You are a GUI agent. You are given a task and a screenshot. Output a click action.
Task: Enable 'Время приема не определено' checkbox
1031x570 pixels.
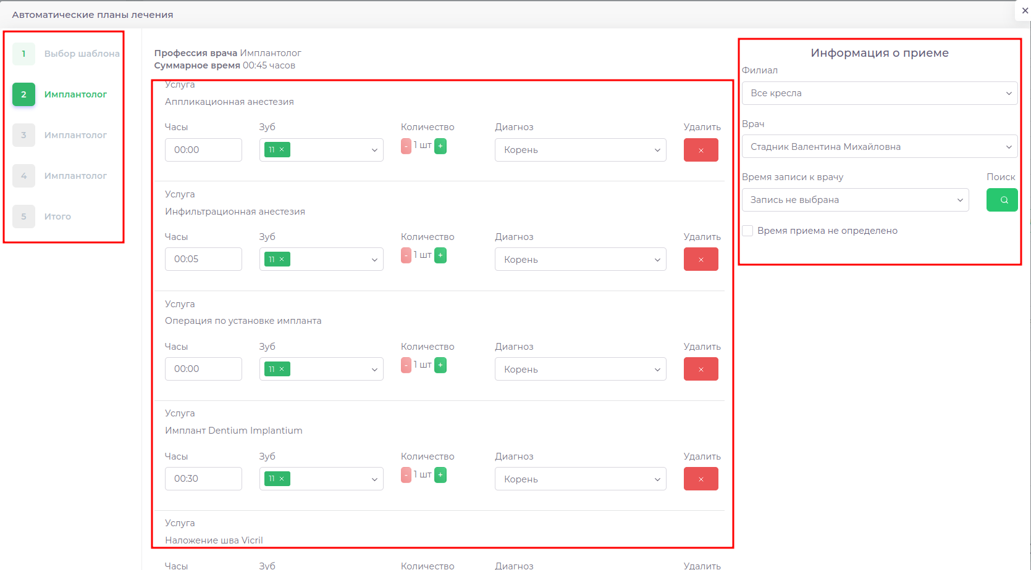tap(747, 231)
